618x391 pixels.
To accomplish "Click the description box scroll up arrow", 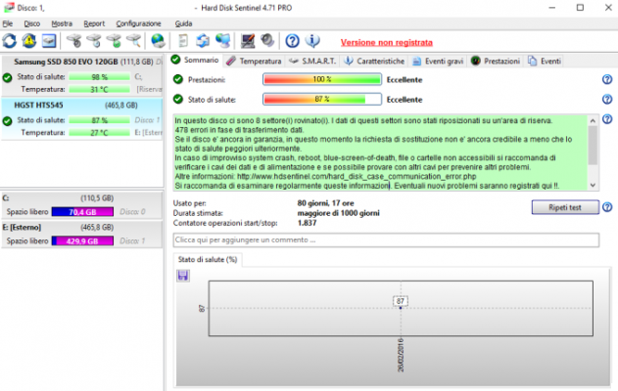I will [x=593, y=121].
